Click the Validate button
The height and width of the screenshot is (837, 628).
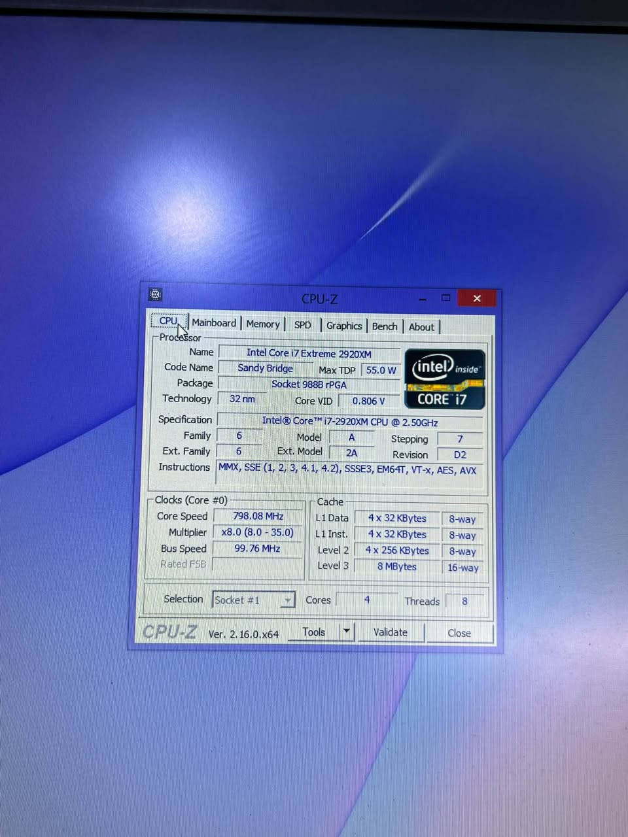[x=390, y=632]
